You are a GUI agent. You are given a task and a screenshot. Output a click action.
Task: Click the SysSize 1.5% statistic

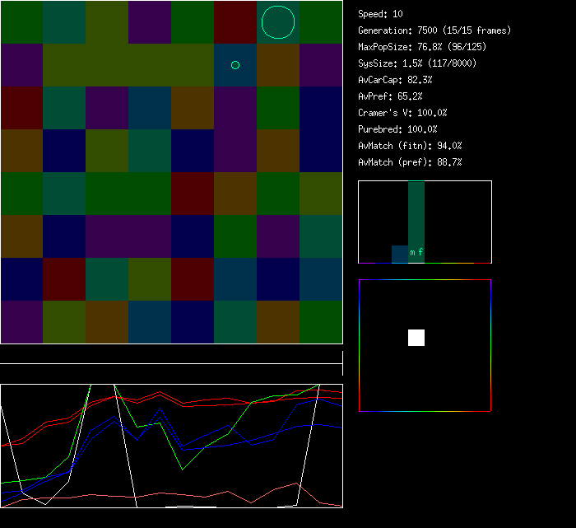point(417,63)
